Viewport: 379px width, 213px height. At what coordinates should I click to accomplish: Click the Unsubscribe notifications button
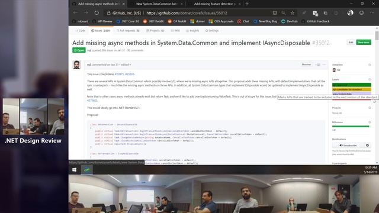[348, 146]
